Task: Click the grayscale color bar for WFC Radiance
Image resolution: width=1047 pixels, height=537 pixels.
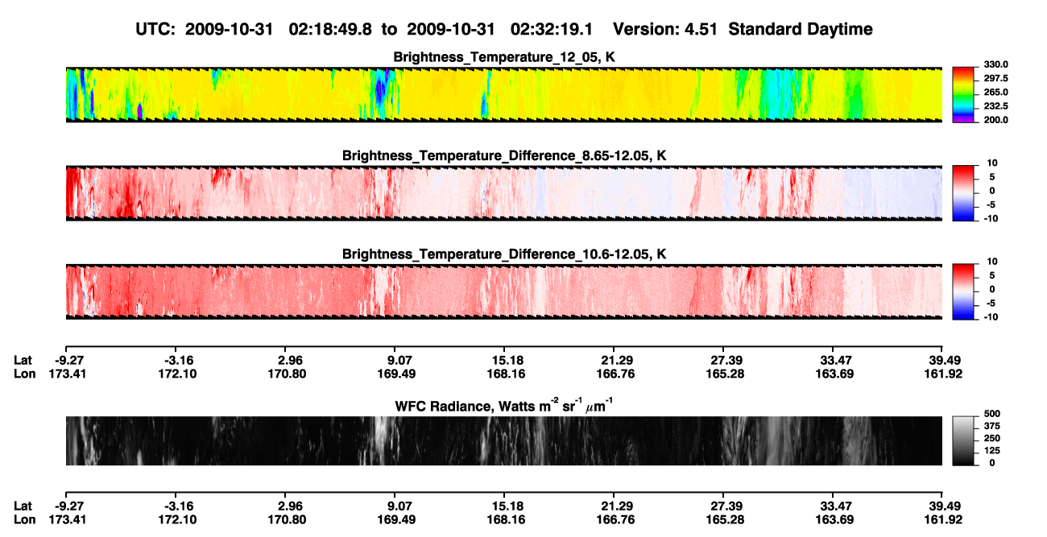Action: tap(964, 441)
